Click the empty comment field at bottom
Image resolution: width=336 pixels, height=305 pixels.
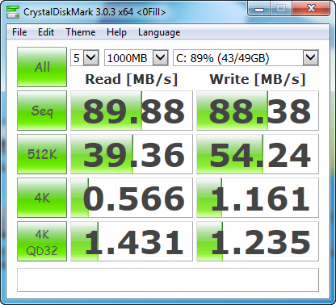click(168, 280)
